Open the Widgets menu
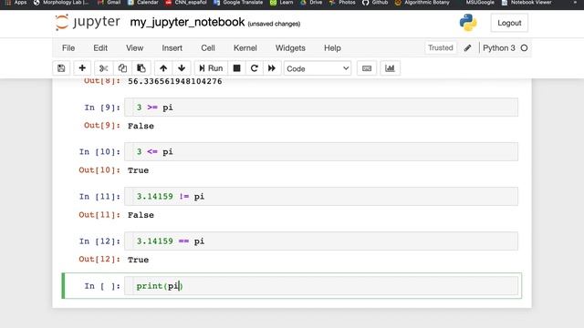The height and width of the screenshot is (328, 584). 290,48
